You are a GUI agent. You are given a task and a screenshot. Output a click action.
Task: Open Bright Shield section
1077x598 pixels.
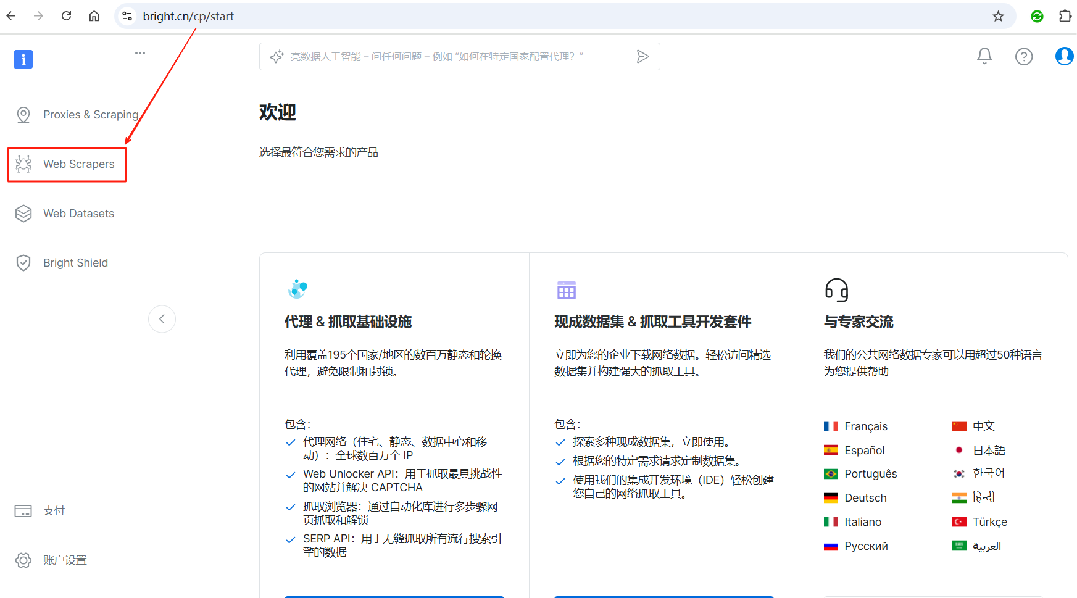62,263
